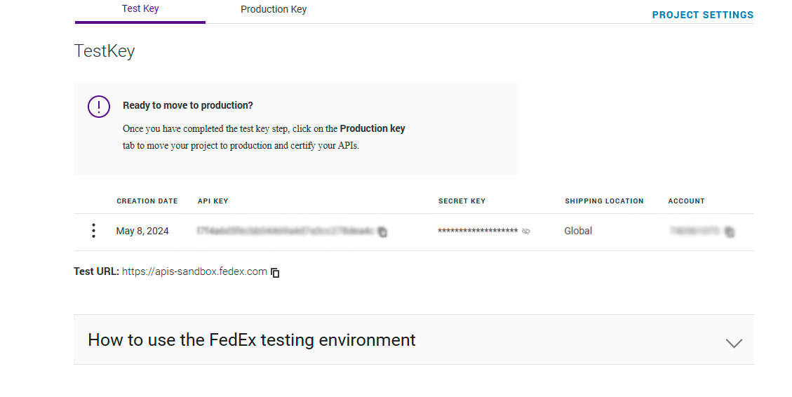Click "How to use the FedEx testing environment" heading
The width and height of the screenshot is (792, 397).
click(x=252, y=340)
